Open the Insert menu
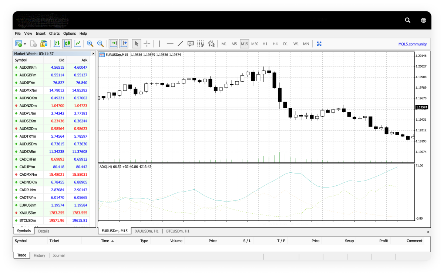Image resolution: width=444 pixels, height=275 pixels. (x=41, y=34)
